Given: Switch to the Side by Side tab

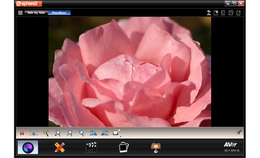Looking at the screenshot, I should pyautogui.click(x=36, y=13).
